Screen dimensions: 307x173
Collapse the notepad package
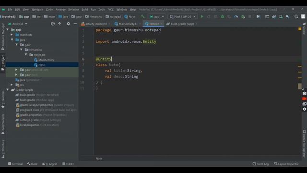pos(26,54)
